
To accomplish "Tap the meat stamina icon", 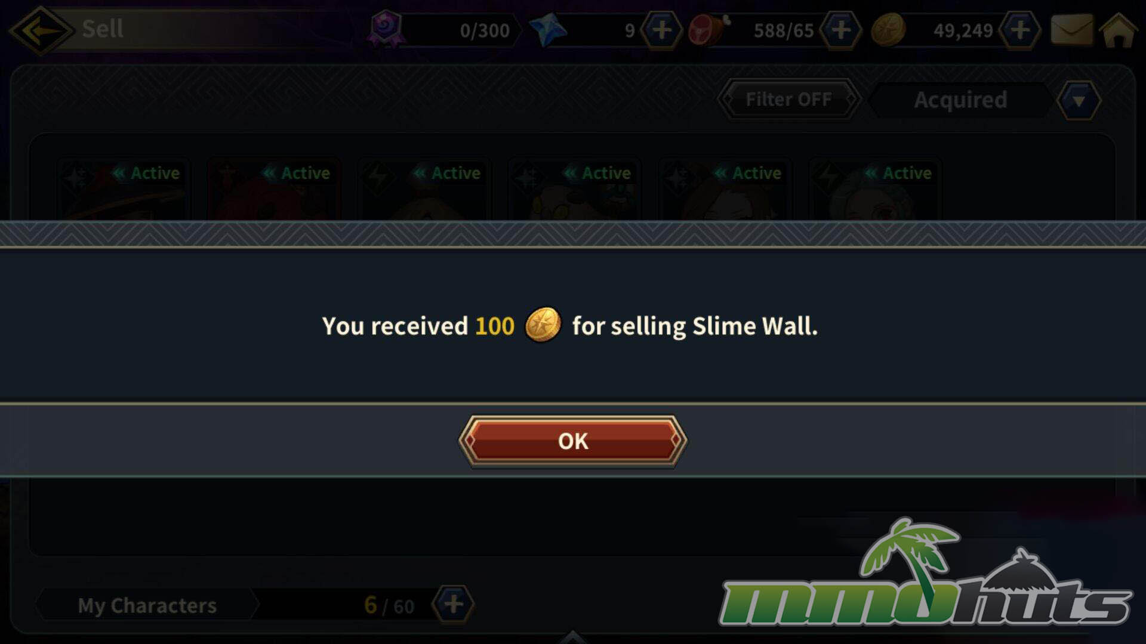I will (x=708, y=30).
